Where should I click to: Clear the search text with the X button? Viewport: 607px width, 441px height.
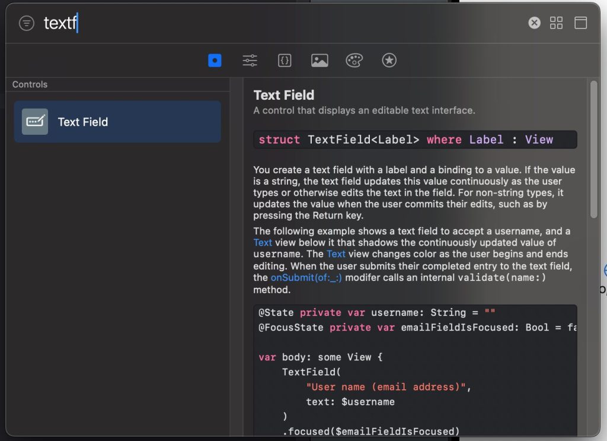[x=534, y=23]
